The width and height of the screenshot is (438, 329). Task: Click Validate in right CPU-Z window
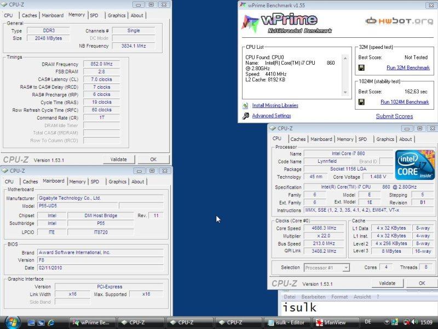[387, 283]
